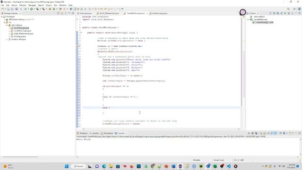Screen dimensions: 302x170
Task: Maximize the Console panel
Action: (x=300, y=133)
